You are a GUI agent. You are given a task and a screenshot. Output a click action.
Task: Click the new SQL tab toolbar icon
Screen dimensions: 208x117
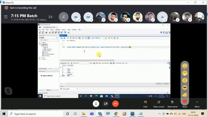pos(40,32)
